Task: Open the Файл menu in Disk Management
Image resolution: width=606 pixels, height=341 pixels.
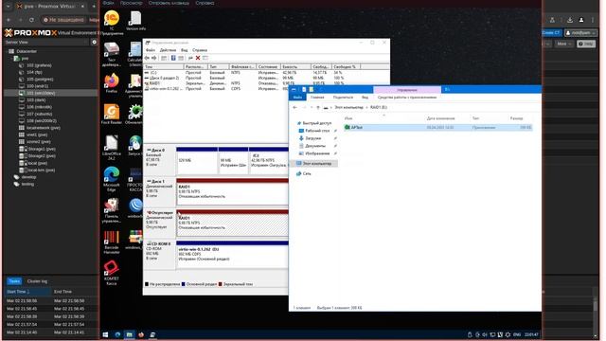Action: (x=150, y=50)
